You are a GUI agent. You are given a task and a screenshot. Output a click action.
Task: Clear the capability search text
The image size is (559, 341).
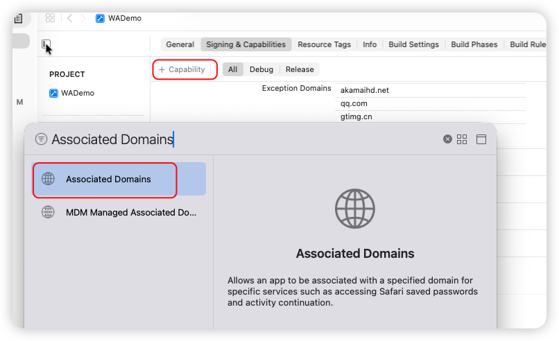447,139
